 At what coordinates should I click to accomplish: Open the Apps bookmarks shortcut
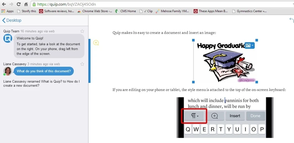(7, 11)
